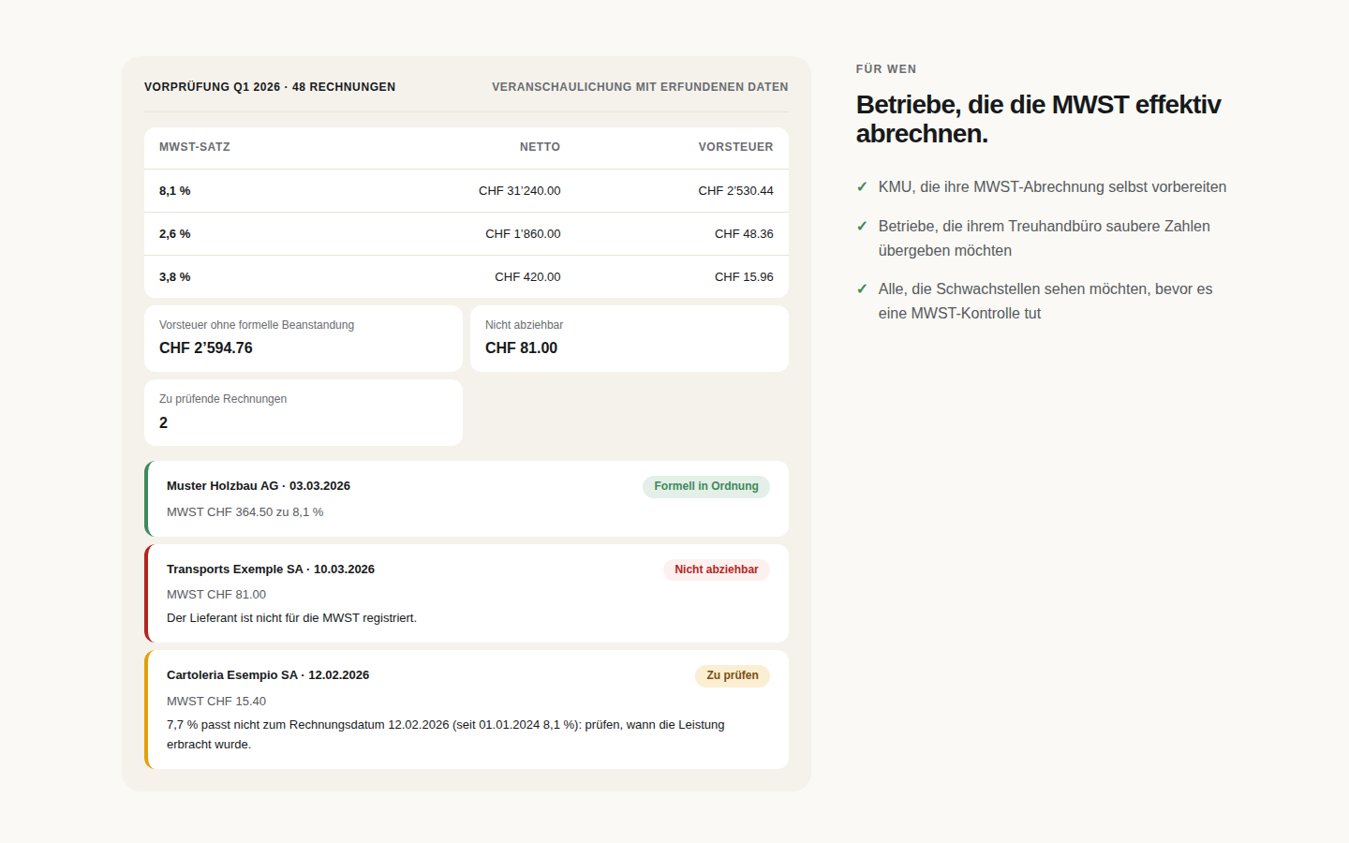Image resolution: width=1349 pixels, height=843 pixels.
Task: Select the "Cartoleria Esempio SA · 12.02.2026" invoice title
Action: tap(268, 675)
